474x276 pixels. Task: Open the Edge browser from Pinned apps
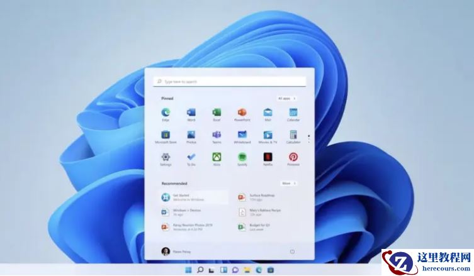(166, 115)
